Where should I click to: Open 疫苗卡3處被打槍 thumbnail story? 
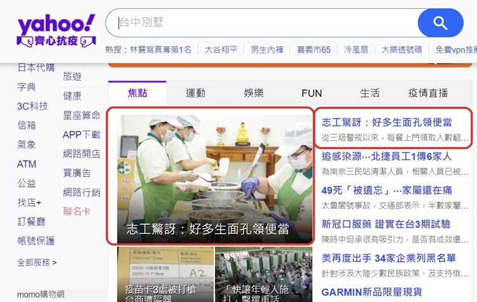[x=165, y=274]
